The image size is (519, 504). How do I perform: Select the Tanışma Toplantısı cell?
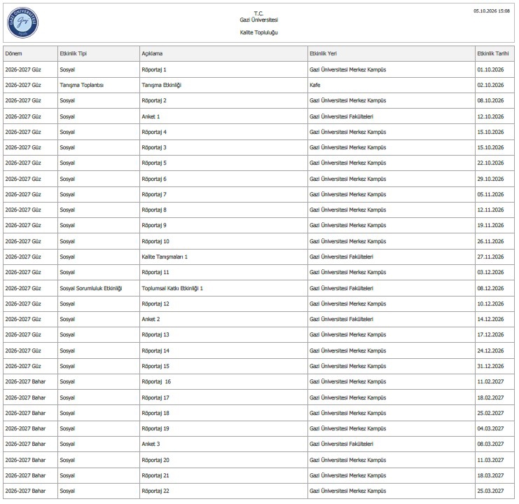point(99,85)
